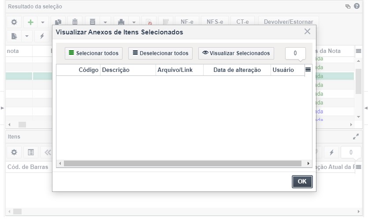This screenshot has width=368, height=221.
Task: Click Visualizar Selecionados button
Action: coord(236,53)
